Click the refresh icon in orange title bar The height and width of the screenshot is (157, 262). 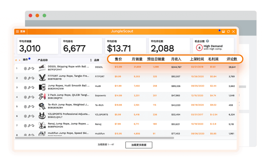[x=228, y=31]
